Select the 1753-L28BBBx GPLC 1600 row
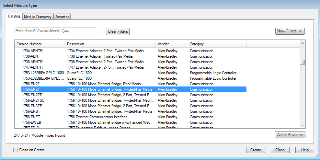The height and width of the screenshot is (160, 320). point(134,73)
